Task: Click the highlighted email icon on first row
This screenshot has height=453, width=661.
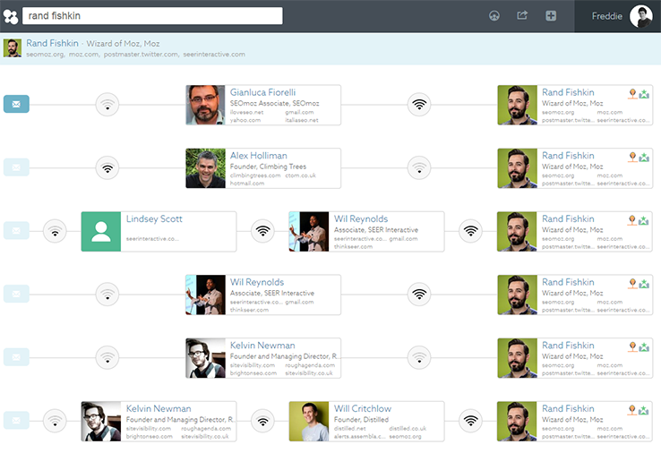Action: tap(16, 105)
